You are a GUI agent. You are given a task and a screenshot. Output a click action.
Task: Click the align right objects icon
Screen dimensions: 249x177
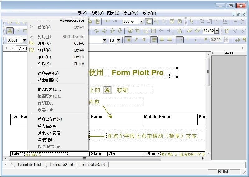[209, 21]
